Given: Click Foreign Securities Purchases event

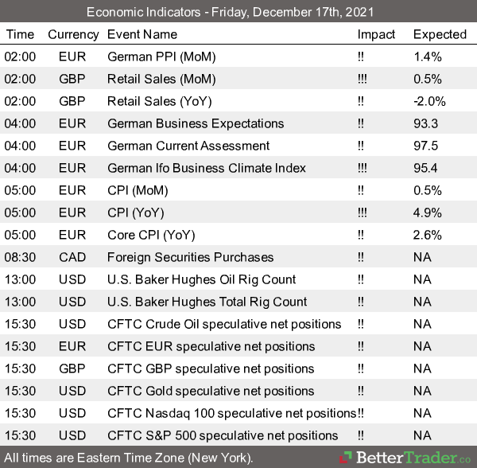Looking at the screenshot, I should (190, 257).
